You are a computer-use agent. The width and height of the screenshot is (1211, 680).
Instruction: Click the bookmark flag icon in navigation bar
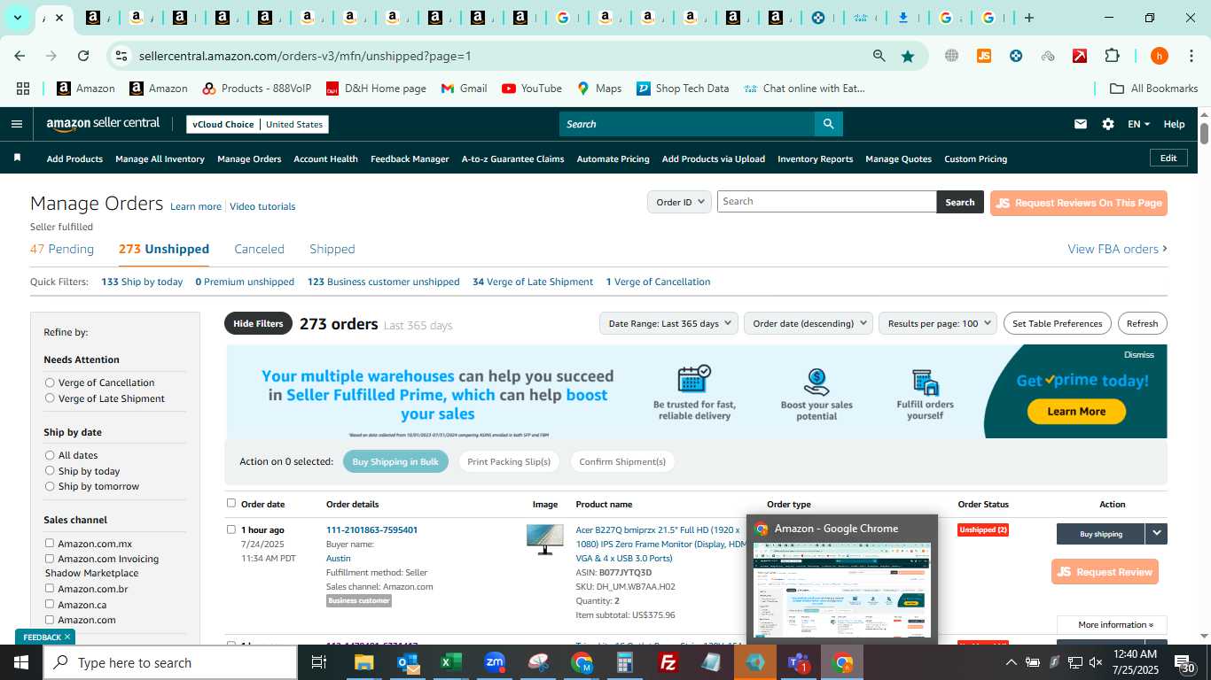(16, 158)
